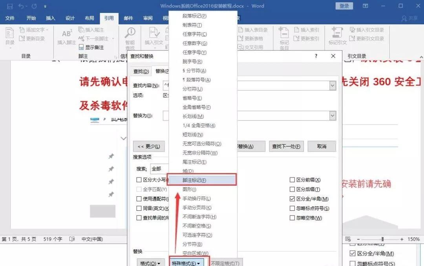Click the ribbon display options icon
The height and width of the screenshot is (266, 424).
366,6
